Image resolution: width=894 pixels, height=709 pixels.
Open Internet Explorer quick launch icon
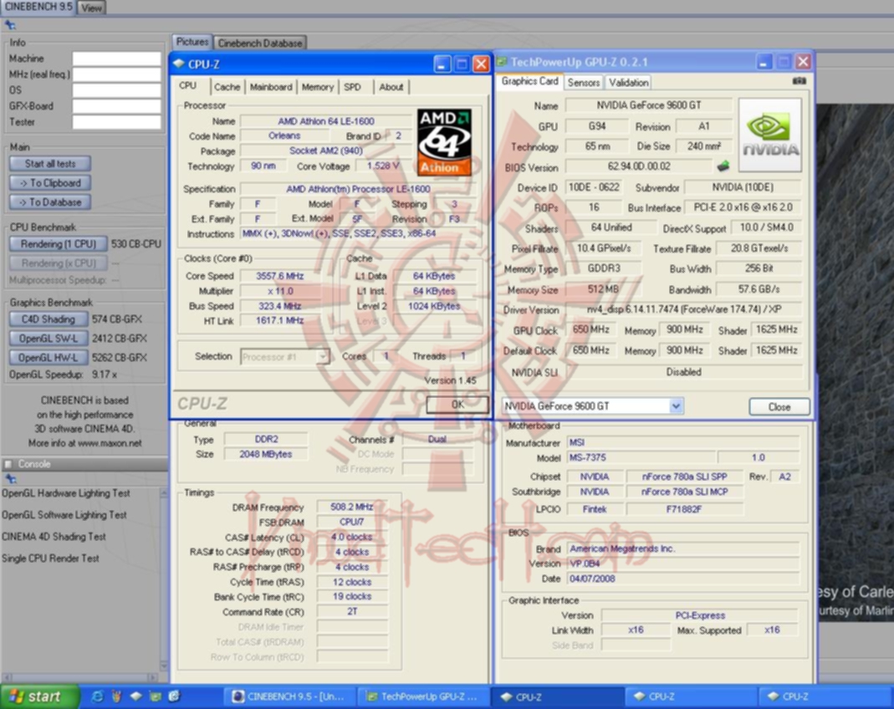tap(98, 696)
